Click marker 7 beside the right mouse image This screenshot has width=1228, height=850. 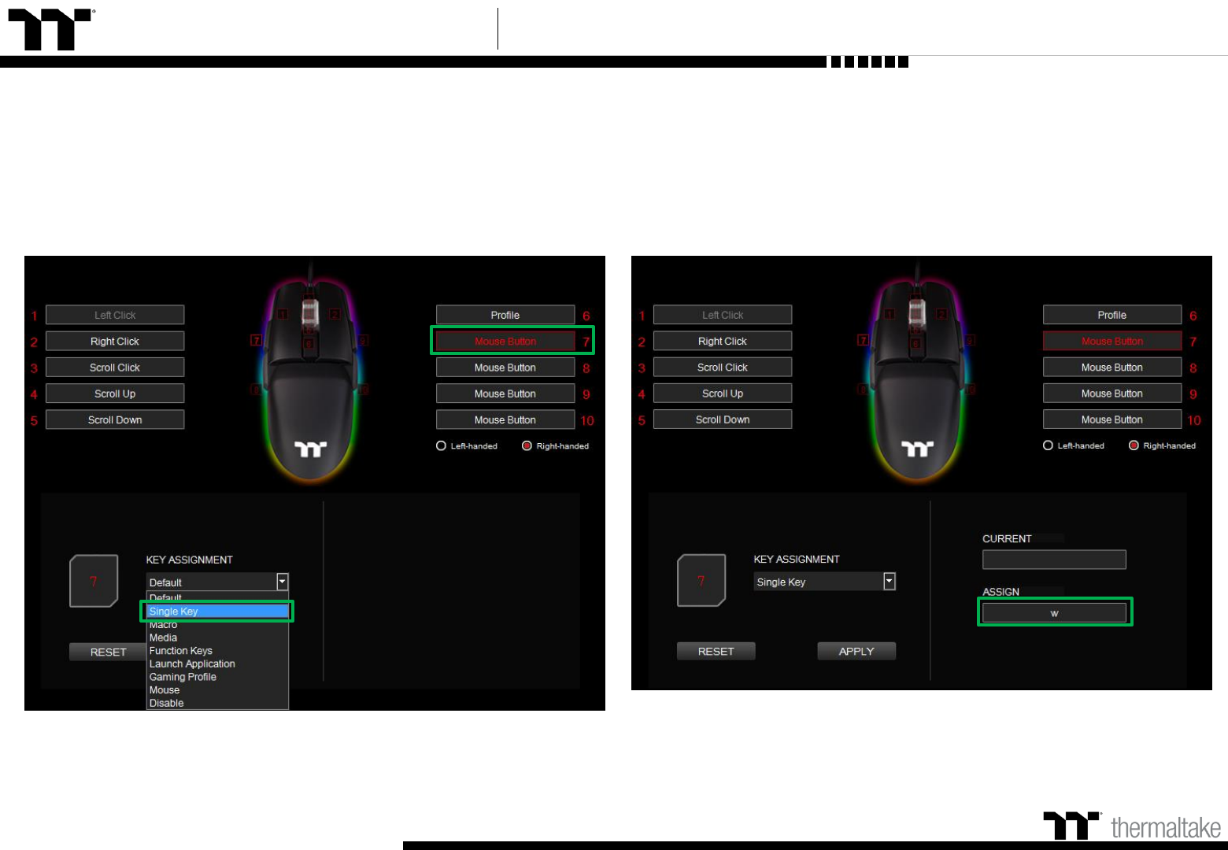click(863, 340)
